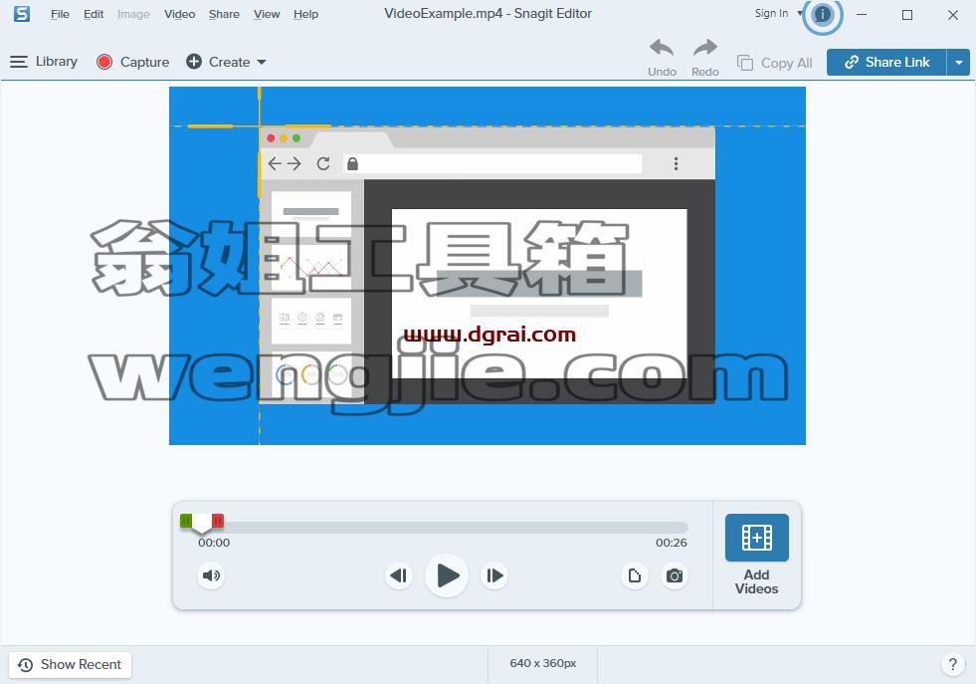Viewport: 976px width, 684px height.
Task: Click the Snagit logo icon
Action: (22, 14)
